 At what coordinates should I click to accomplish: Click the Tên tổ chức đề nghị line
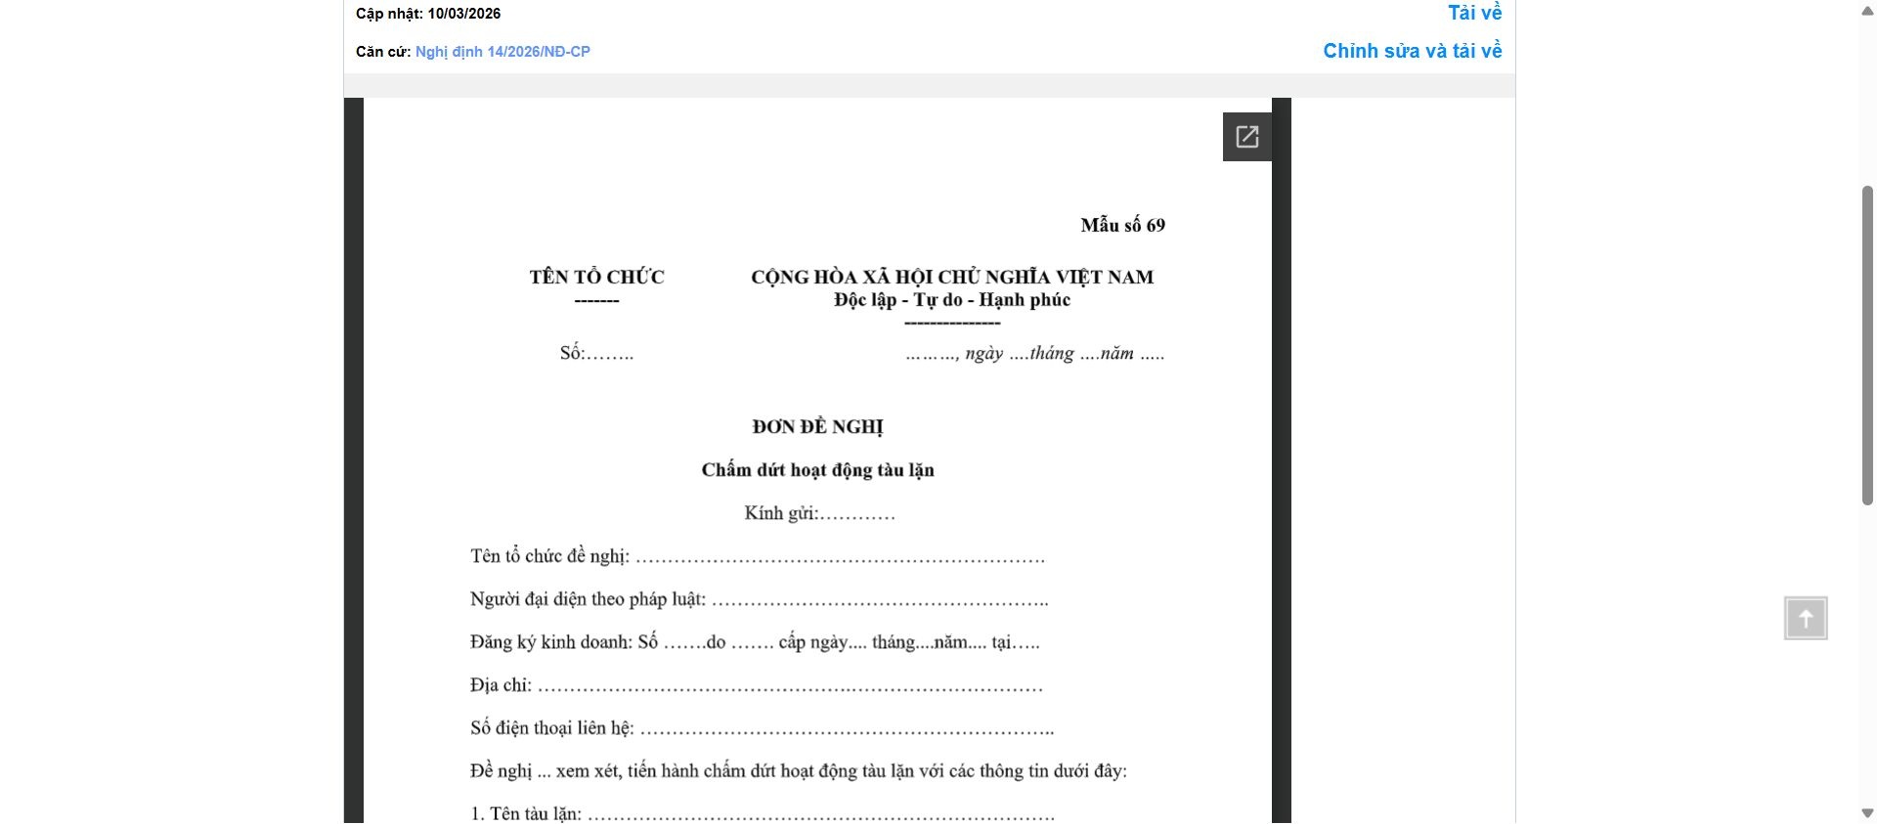758,556
